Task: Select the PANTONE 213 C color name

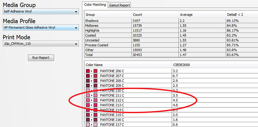Action: (x=112, y=105)
